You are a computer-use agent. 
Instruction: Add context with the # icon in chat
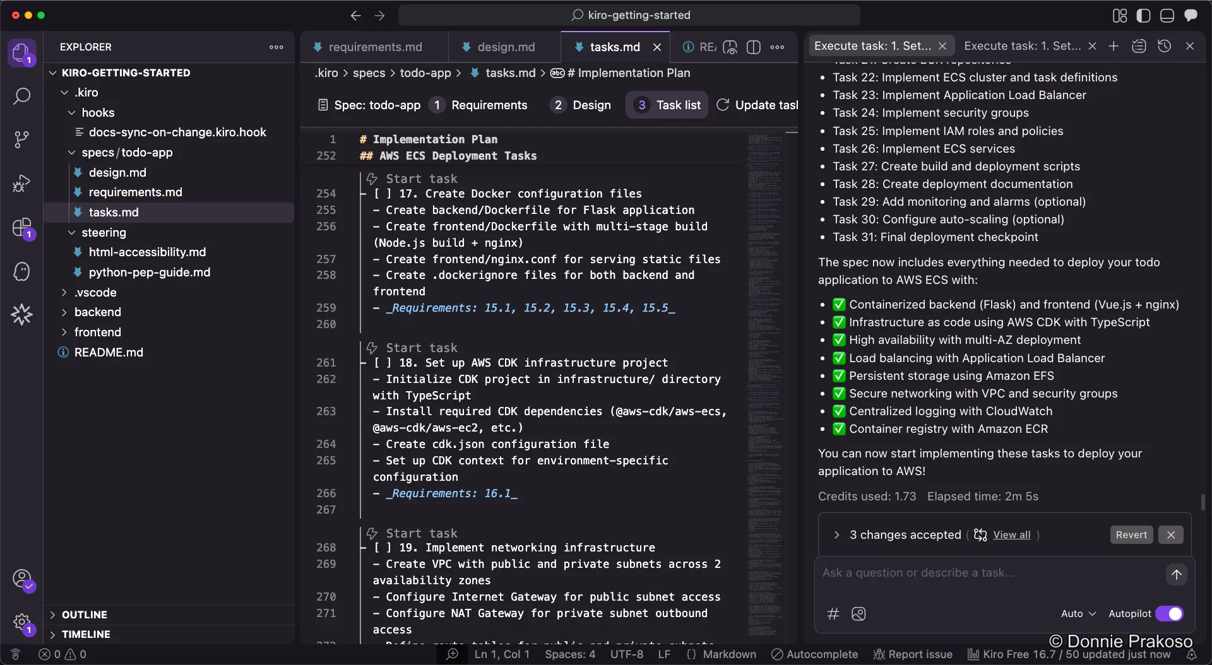[833, 614]
